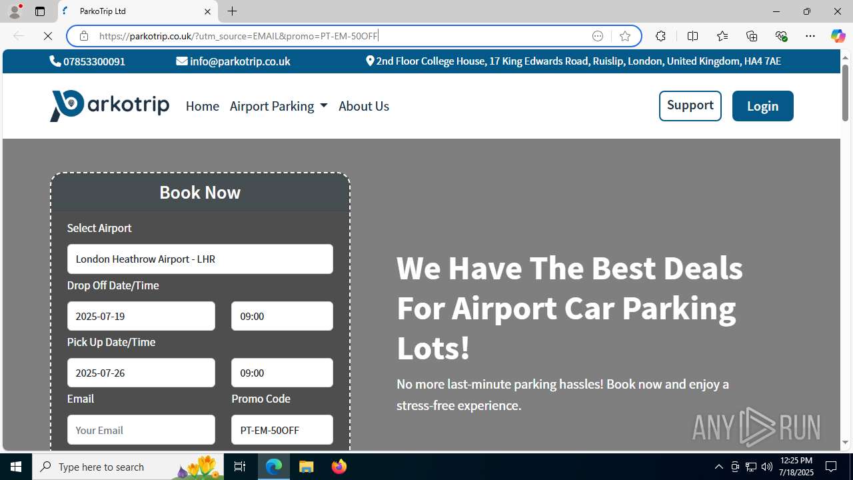This screenshot has height=480, width=853.
Task: Open the Windows Start menu
Action: pos(16,467)
